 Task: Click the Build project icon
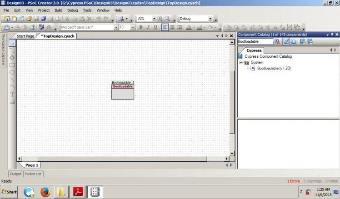[x=6, y=27]
